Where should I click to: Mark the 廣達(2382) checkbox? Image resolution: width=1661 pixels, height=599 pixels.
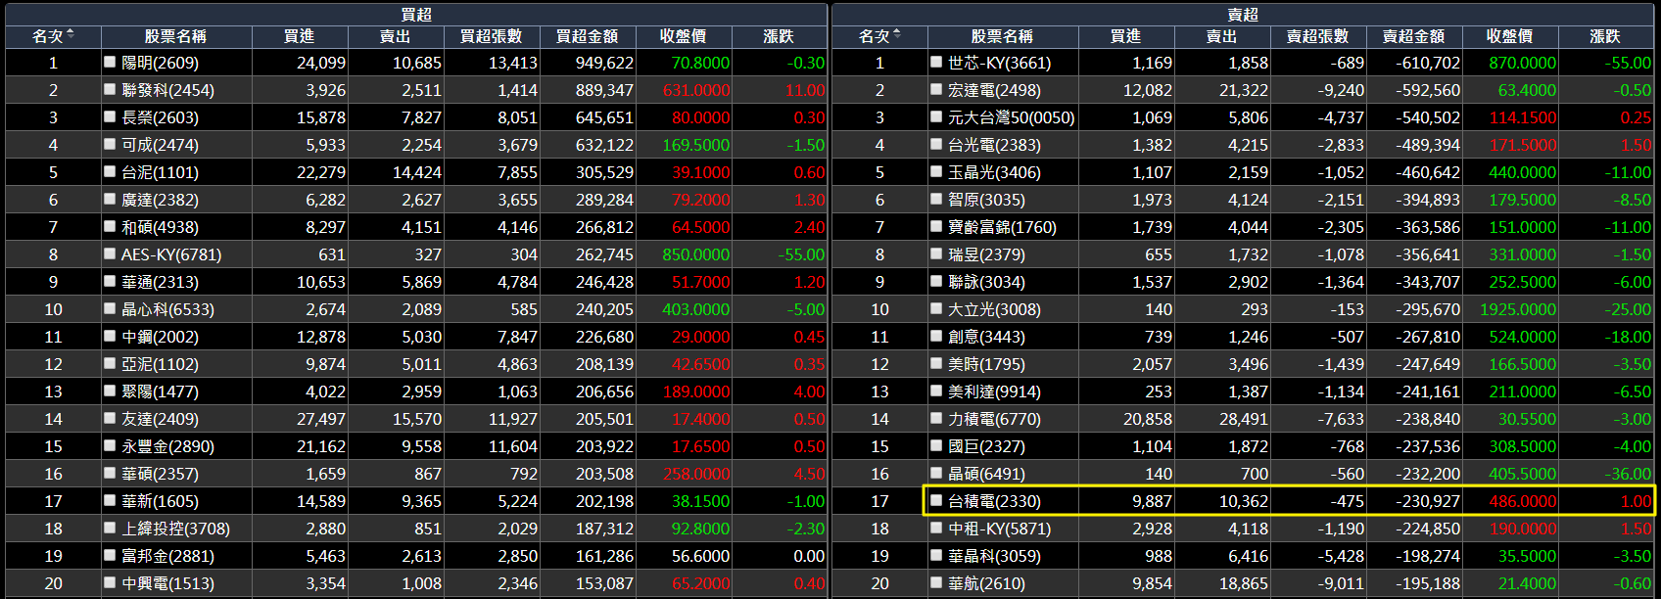110,199
